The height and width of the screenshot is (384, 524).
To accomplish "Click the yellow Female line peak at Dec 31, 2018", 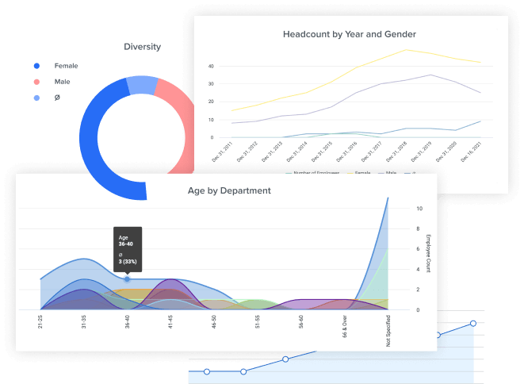I will [x=407, y=49].
